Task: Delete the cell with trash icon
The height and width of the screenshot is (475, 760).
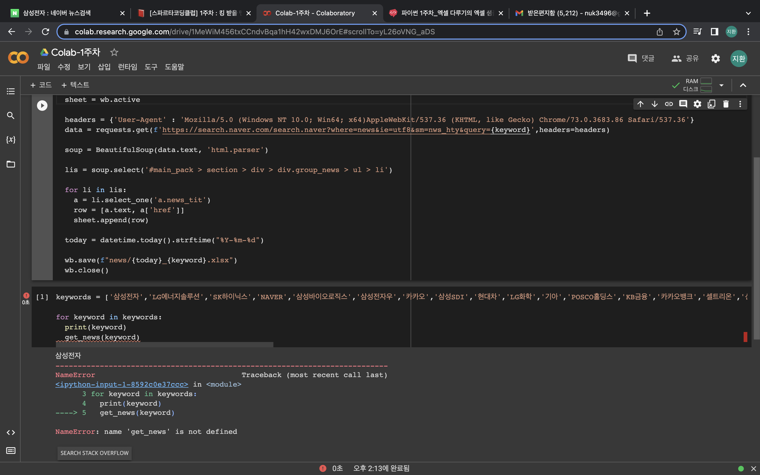Action: click(x=726, y=104)
